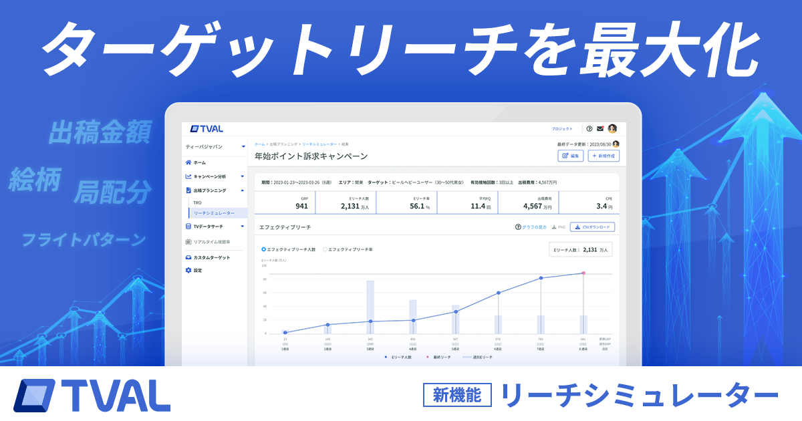
Task: Toggle the 週別リーチ legend entry
Action: coord(477,358)
